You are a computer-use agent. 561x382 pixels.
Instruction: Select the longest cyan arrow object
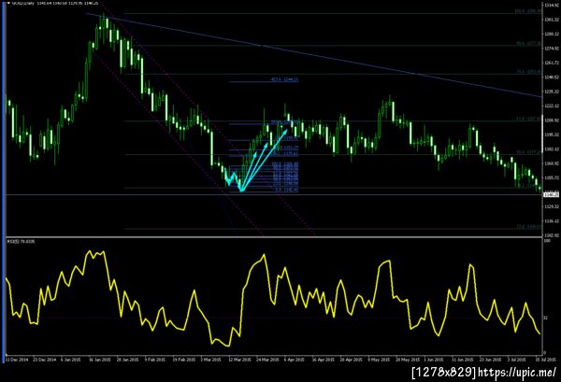coord(264,160)
